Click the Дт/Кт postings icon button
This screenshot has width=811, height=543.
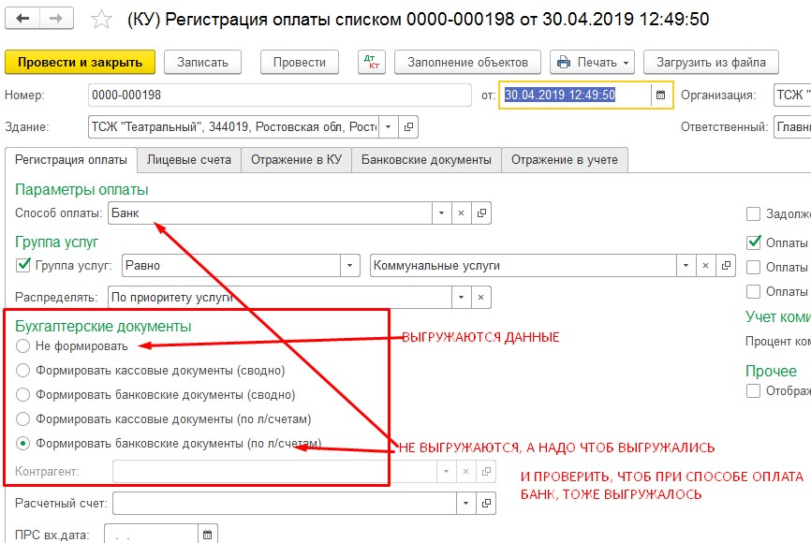(x=372, y=62)
